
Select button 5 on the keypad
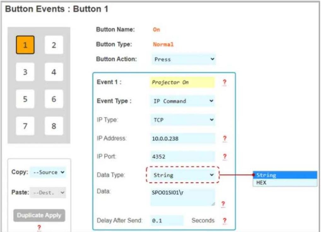point(25,99)
